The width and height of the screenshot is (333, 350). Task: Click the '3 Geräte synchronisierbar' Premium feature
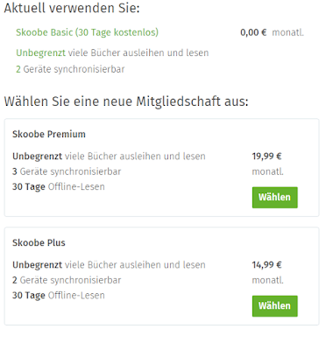click(67, 171)
